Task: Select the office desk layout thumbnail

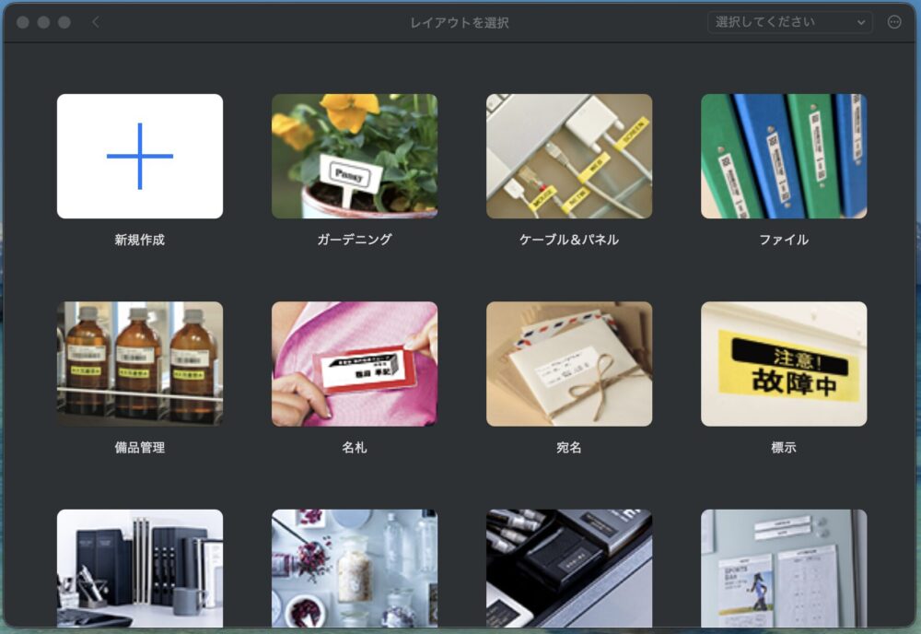Action: pyautogui.click(x=140, y=569)
